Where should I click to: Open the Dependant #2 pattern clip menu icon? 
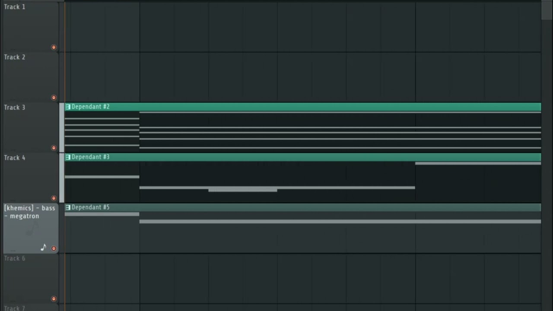[x=68, y=107]
